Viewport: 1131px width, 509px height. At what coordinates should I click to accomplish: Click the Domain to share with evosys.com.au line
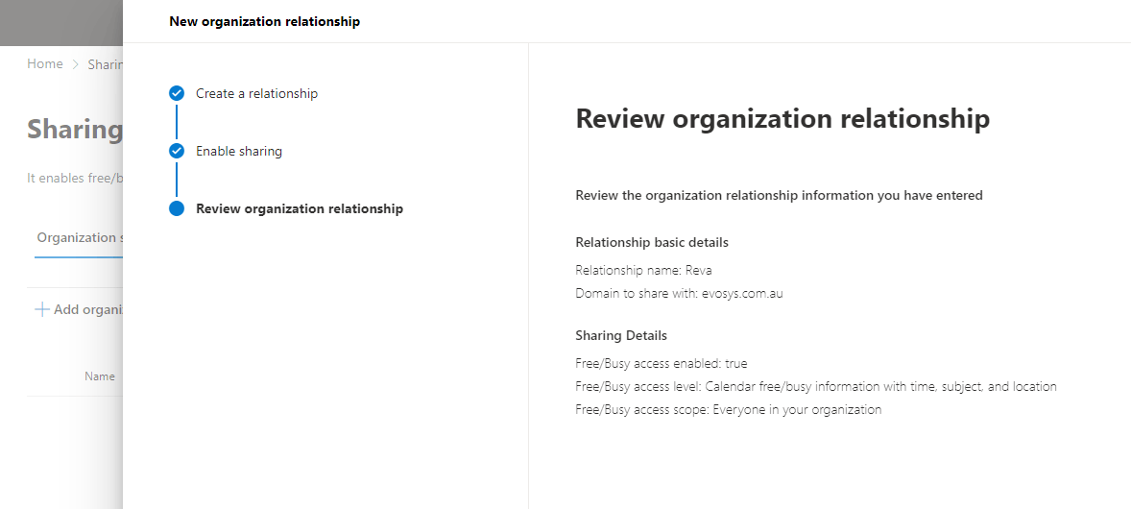pyautogui.click(x=679, y=294)
